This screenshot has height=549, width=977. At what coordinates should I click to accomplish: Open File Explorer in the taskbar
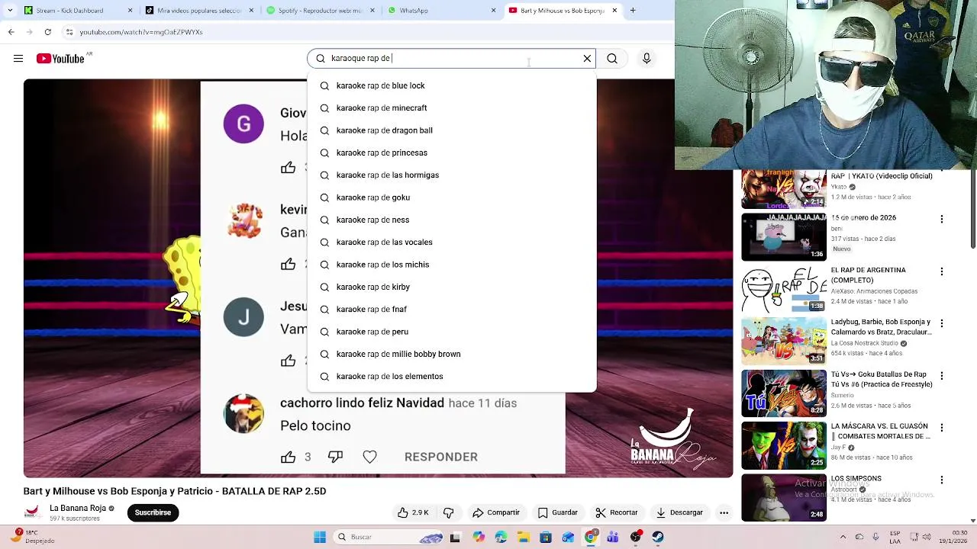point(524,538)
